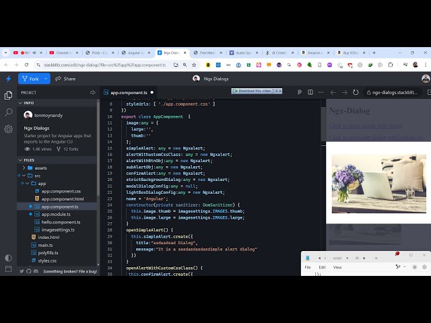Click the StackBlitz lightning bolt logo

click(x=8, y=79)
